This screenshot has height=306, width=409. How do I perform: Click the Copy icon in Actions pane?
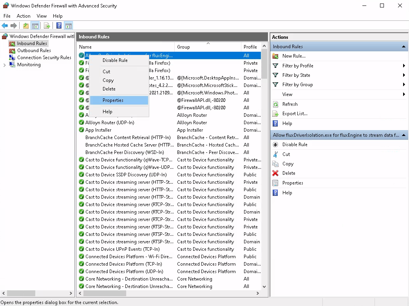pyautogui.click(x=275, y=163)
